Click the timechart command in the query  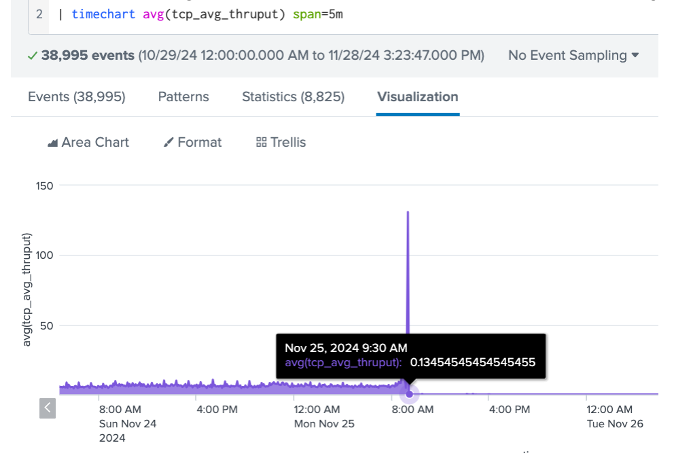pos(103,14)
